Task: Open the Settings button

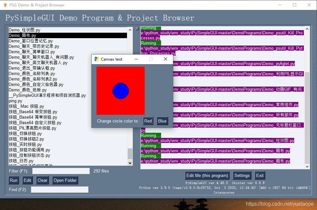Action: 242,175
